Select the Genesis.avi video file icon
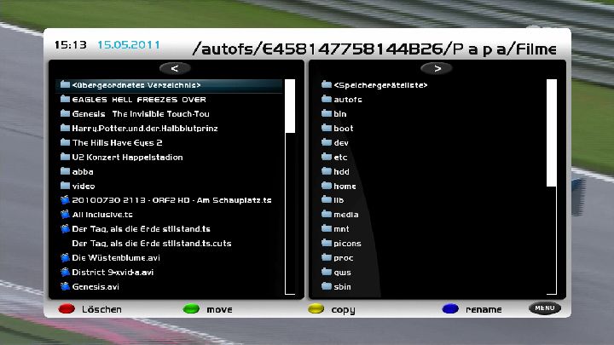This screenshot has height=345, width=614. coord(65,287)
